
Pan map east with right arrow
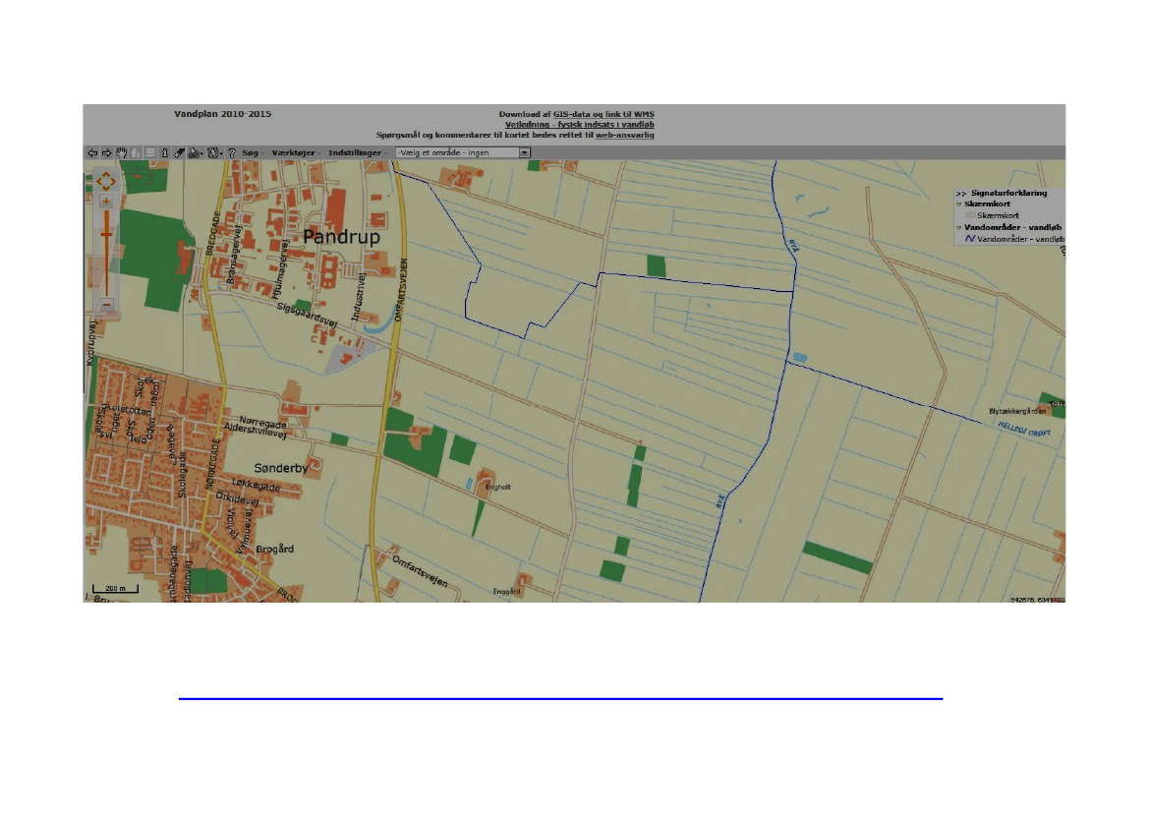coord(114,181)
